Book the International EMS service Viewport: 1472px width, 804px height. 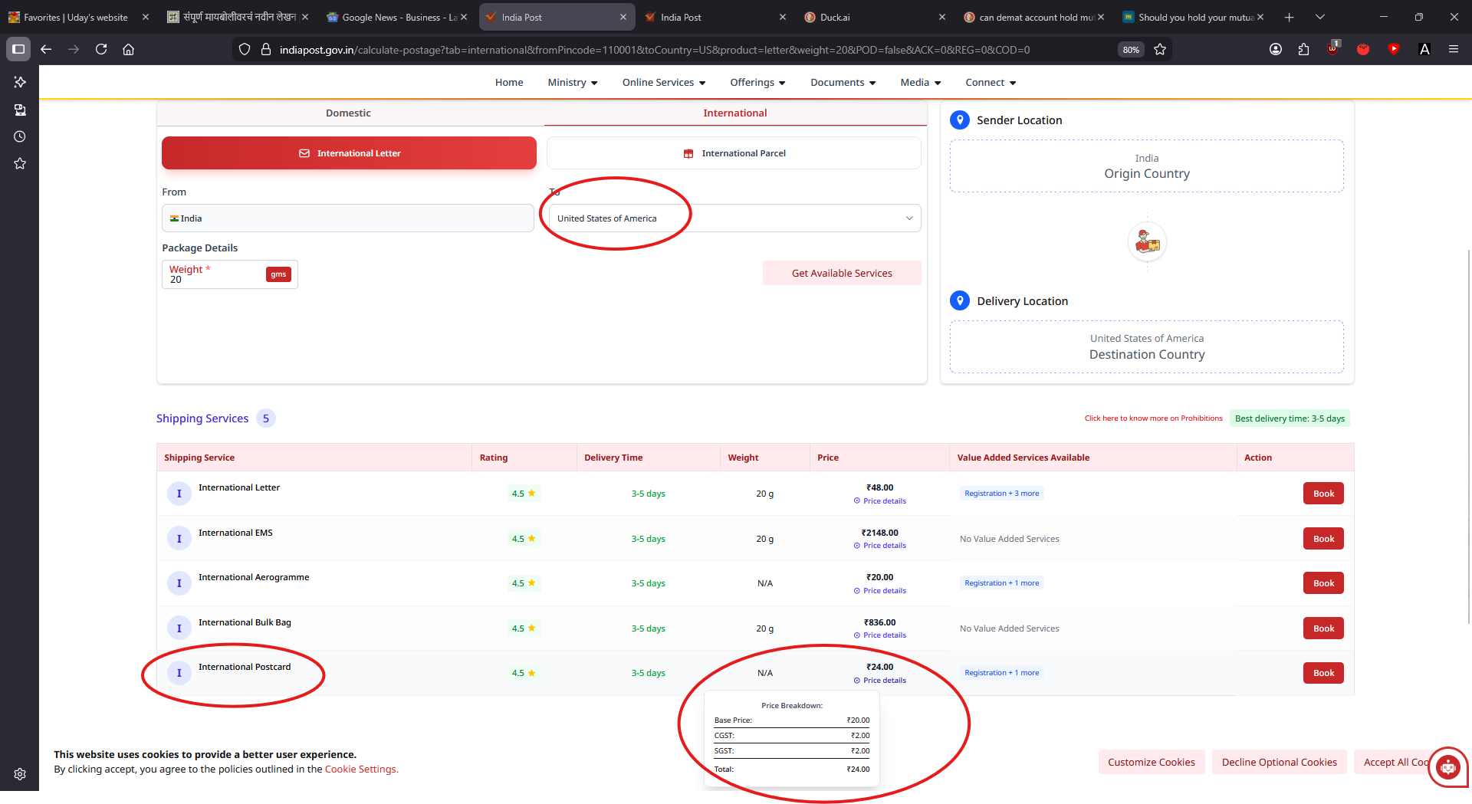pyautogui.click(x=1322, y=539)
